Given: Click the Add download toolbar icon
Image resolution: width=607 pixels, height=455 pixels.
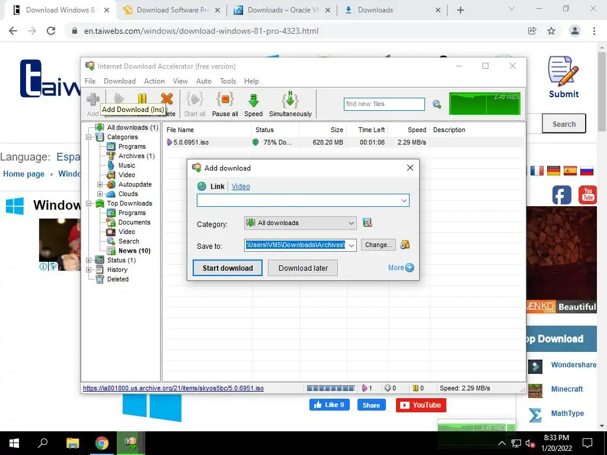Looking at the screenshot, I should (92, 103).
